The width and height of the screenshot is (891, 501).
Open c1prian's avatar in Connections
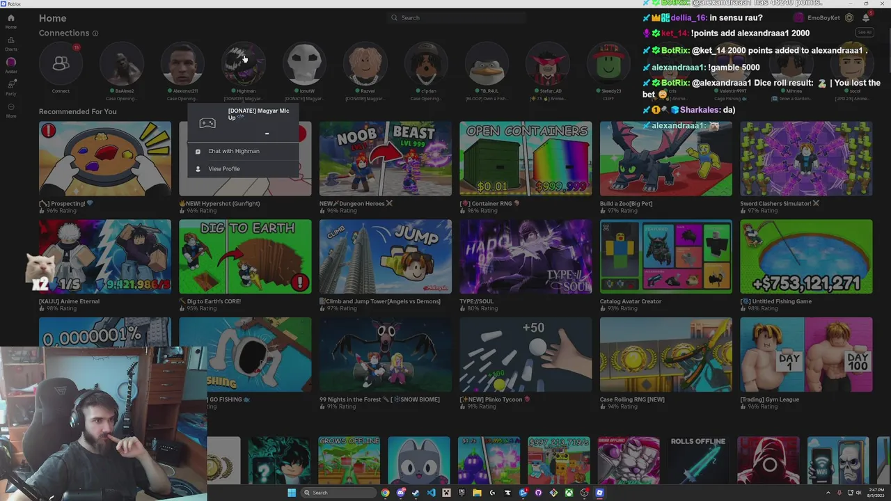[x=426, y=64]
